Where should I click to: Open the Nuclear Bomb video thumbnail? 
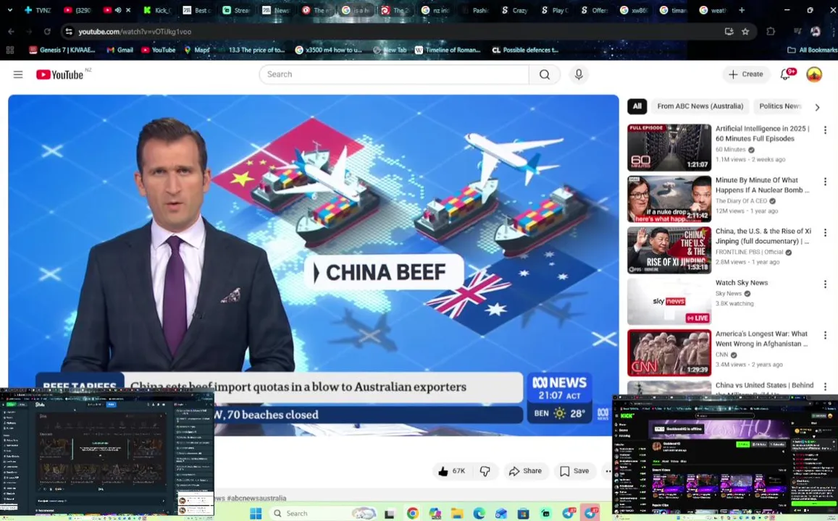(669, 199)
